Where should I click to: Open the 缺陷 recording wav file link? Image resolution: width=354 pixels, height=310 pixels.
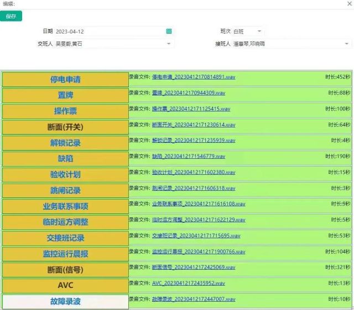(188, 157)
